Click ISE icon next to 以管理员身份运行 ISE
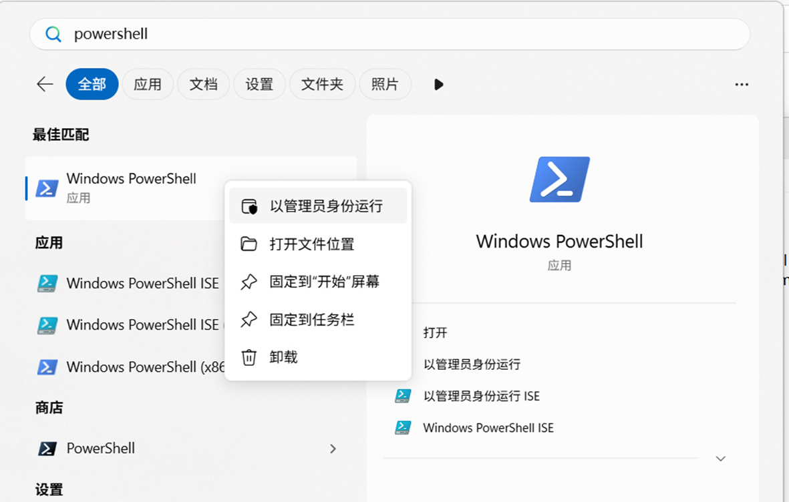 pos(403,396)
